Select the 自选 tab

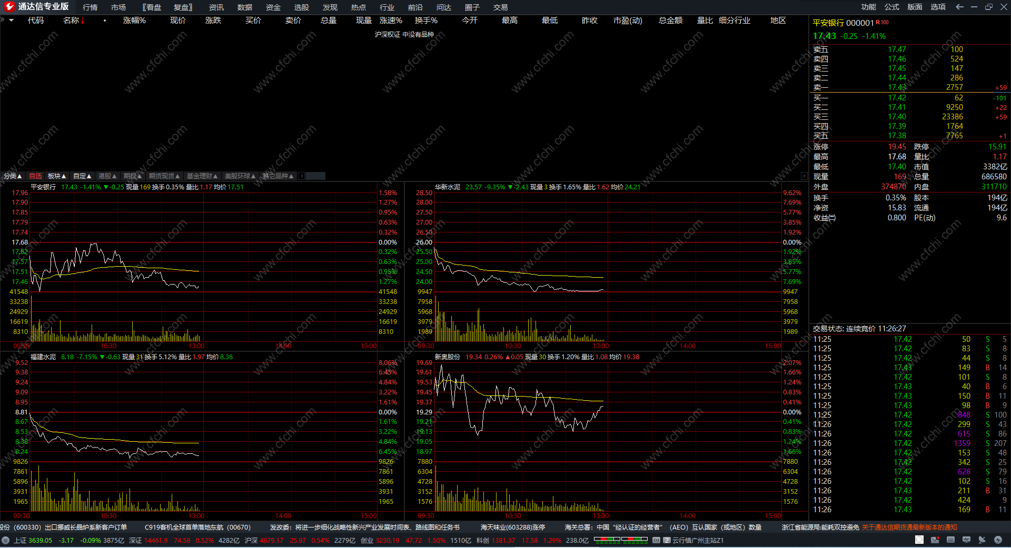point(35,176)
